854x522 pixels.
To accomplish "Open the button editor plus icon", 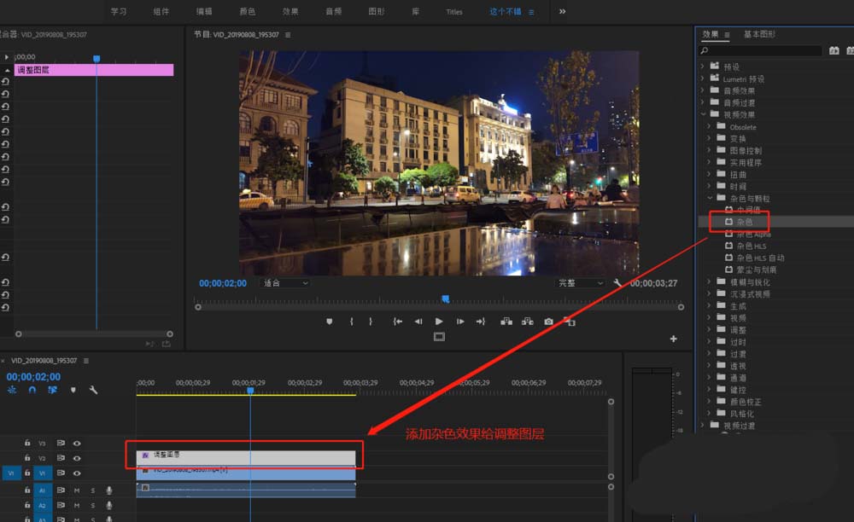I will [673, 339].
